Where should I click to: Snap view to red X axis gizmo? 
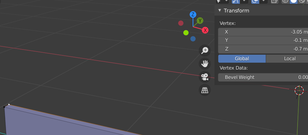coord(205,30)
